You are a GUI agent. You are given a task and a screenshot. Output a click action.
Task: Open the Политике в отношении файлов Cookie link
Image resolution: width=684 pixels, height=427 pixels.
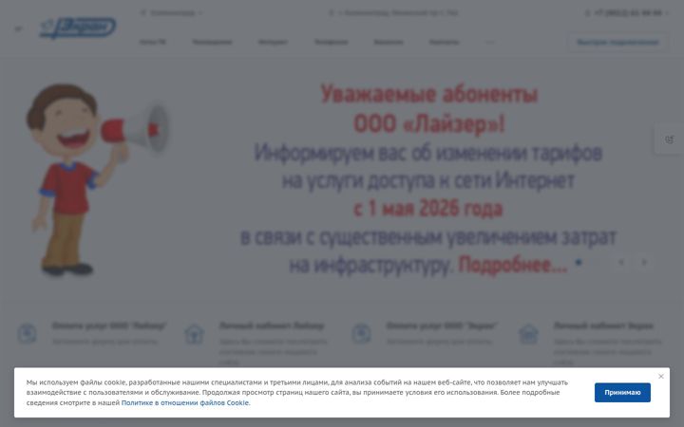tap(186, 403)
